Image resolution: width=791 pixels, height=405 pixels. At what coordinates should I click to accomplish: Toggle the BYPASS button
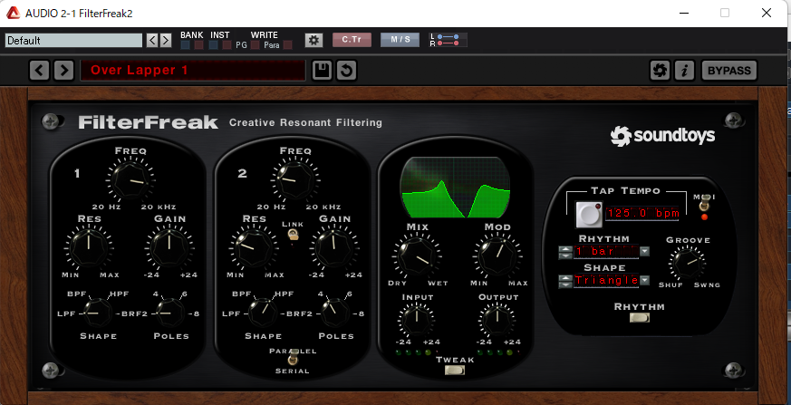[729, 70]
